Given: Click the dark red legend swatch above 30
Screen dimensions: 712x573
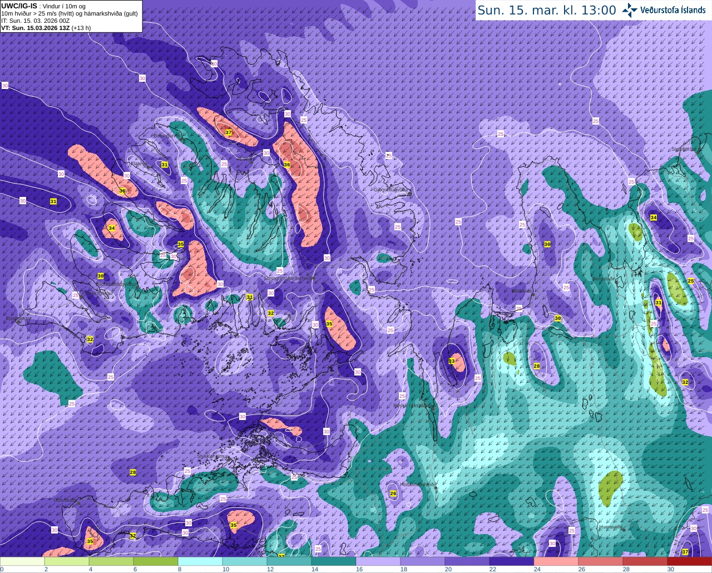Looking at the screenshot, I should 690,561.
